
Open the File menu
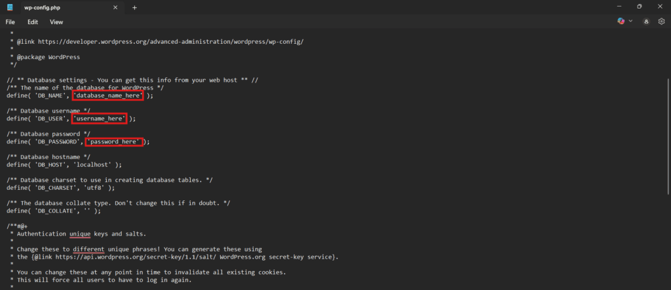pyautogui.click(x=10, y=22)
